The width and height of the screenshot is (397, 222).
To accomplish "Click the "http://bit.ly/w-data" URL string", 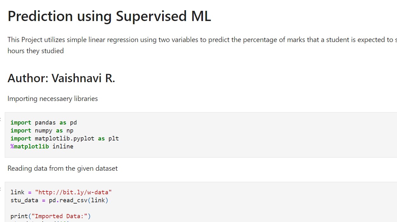I will click(74, 192).
